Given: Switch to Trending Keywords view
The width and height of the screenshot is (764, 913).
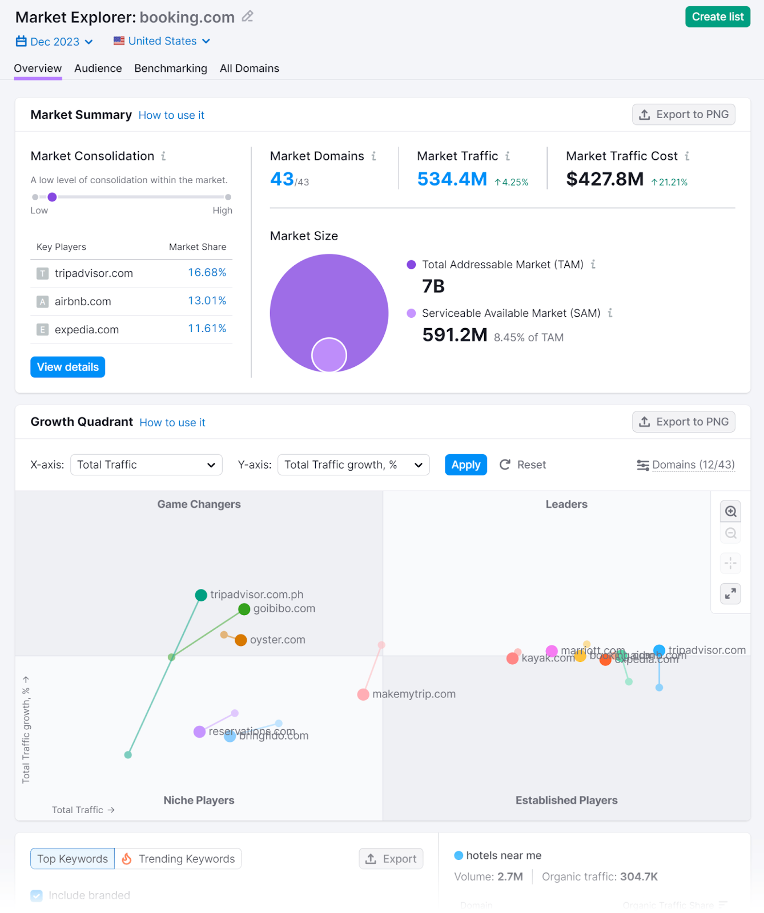Looking at the screenshot, I should (x=178, y=859).
